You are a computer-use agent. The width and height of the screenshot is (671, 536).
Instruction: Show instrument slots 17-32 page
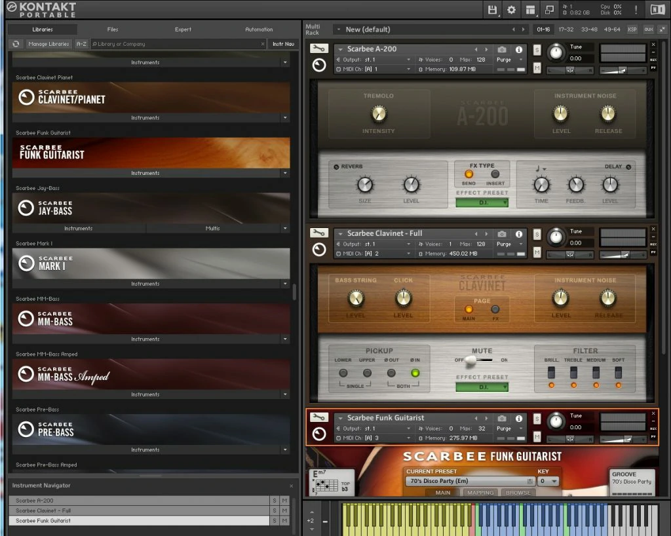[x=566, y=29]
